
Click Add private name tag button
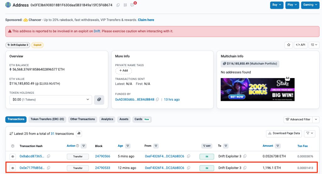pyautogui.click(x=123, y=71)
